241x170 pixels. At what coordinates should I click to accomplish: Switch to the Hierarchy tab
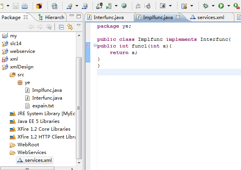(51, 18)
